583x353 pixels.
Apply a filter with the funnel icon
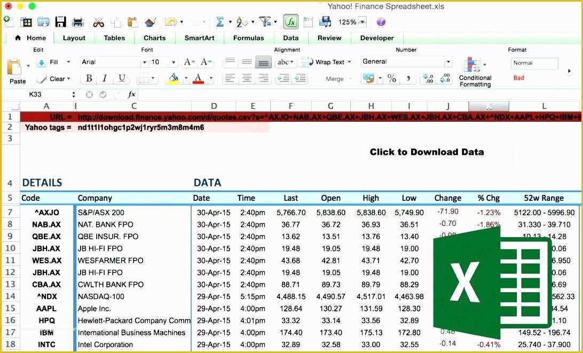click(265, 22)
